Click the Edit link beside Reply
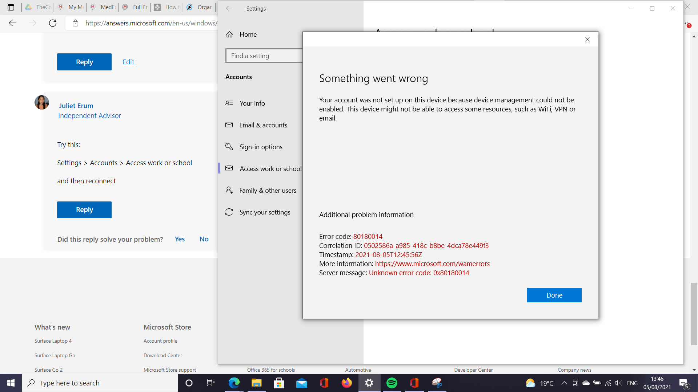 pyautogui.click(x=128, y=62)
